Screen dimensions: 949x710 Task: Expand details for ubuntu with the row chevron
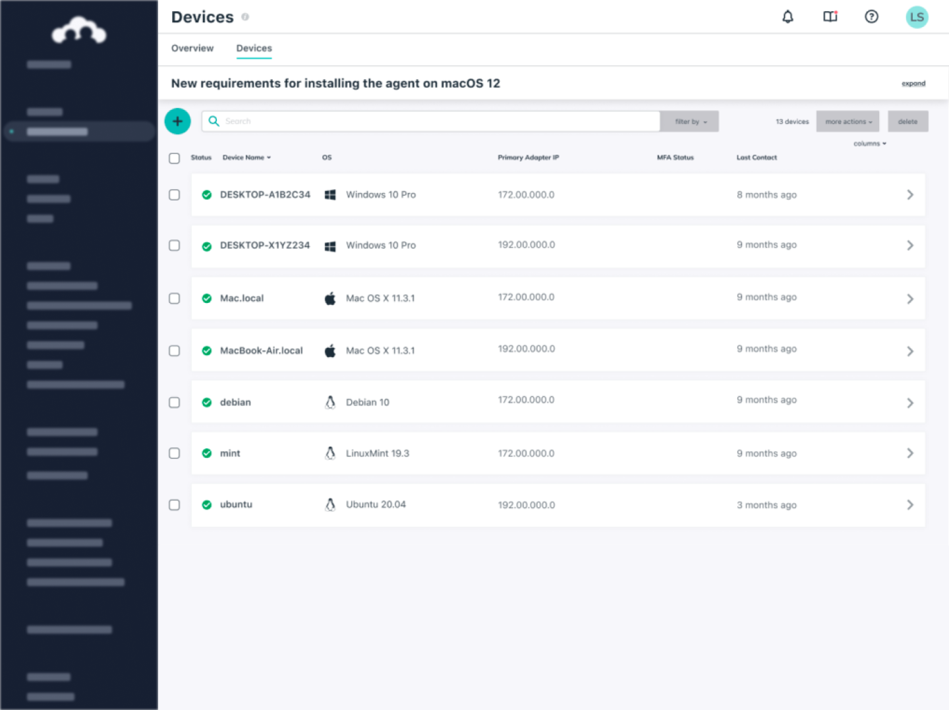(910, 505)
